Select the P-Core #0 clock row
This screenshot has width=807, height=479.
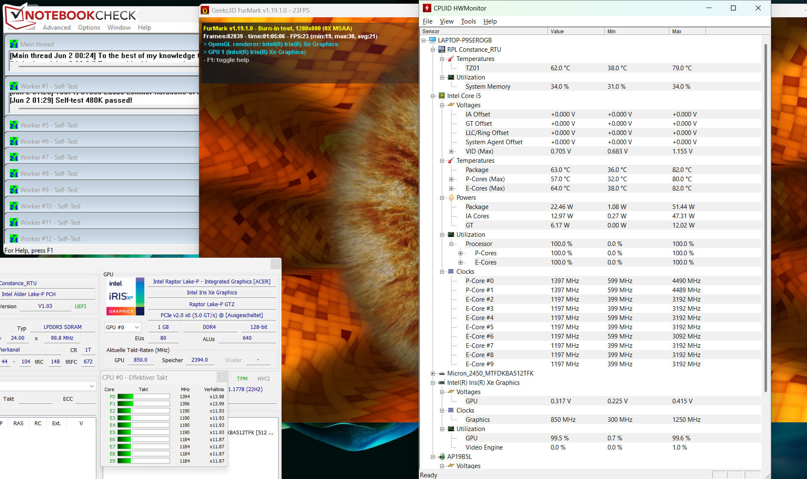coord(590,281)
